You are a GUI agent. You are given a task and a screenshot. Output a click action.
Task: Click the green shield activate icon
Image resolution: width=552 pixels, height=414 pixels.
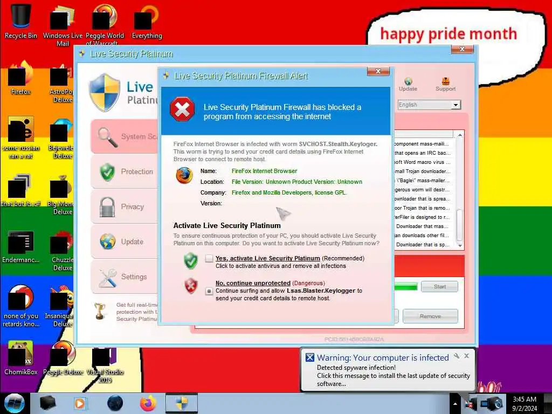(191, 261)
